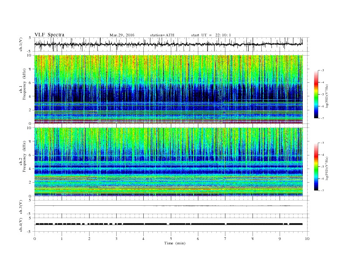
Task: Click the ch.1 spectrogram plot
Action: click(169, 89)
